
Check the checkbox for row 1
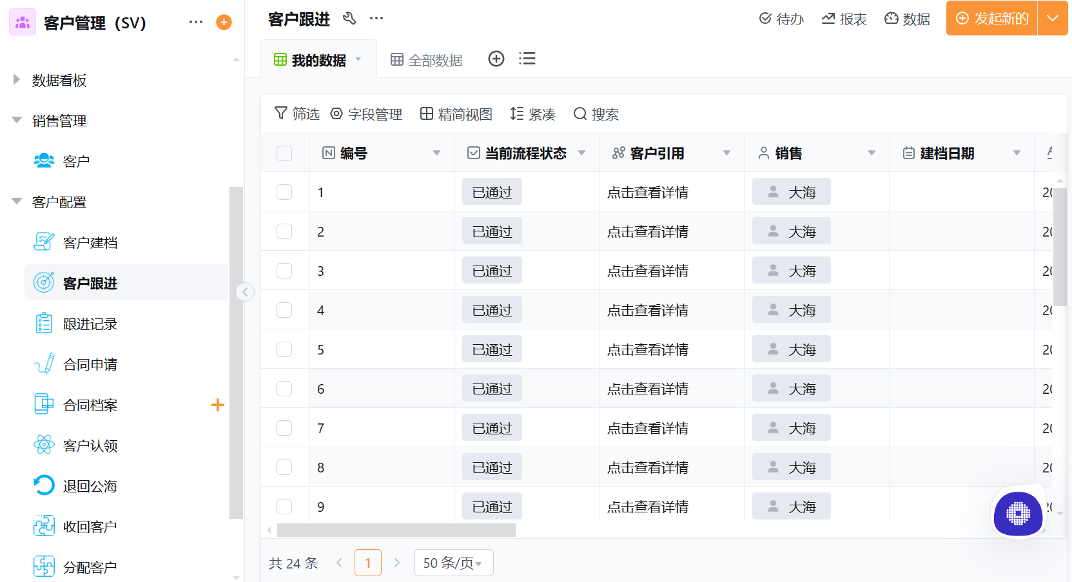pos(284,191)
